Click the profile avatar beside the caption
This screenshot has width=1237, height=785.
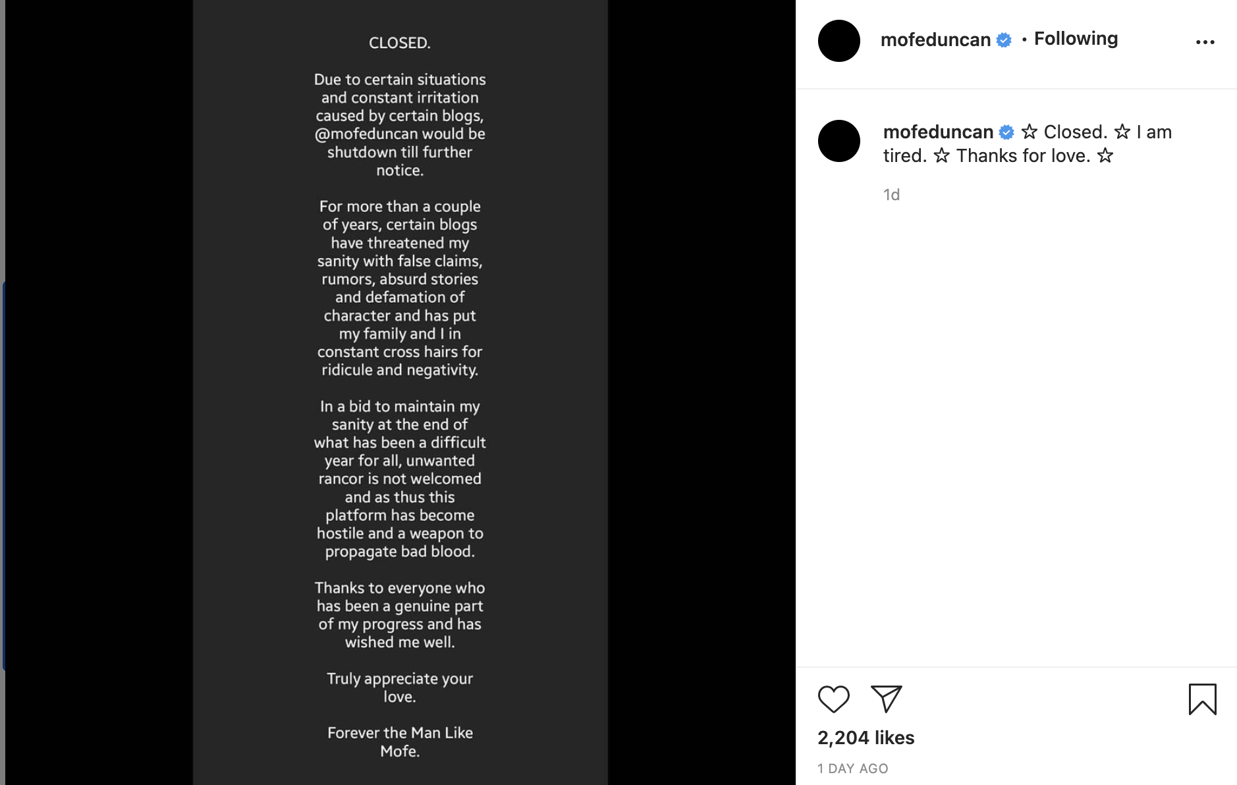(838, 141)
